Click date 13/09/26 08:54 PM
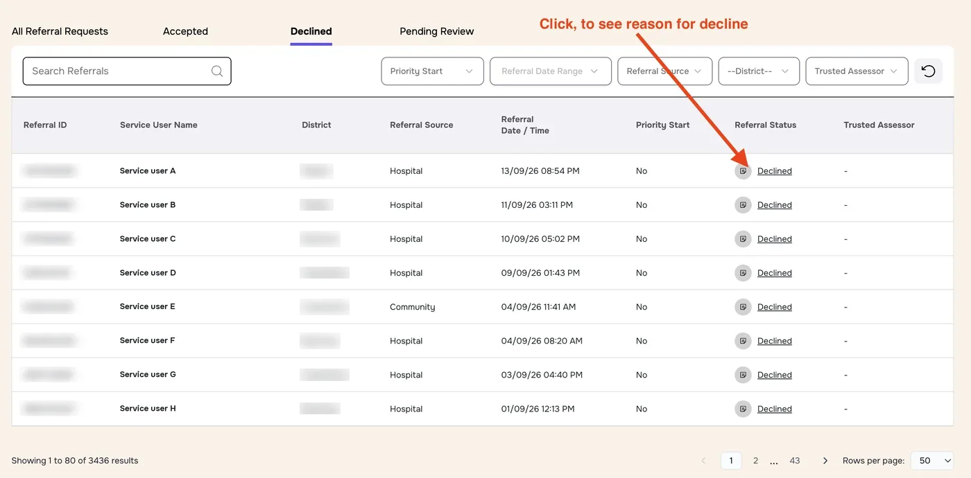This screenshot has width=971, height=478. click(x=540, y=171)
